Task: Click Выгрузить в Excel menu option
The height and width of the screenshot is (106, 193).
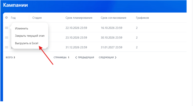Action: point(27,43)
